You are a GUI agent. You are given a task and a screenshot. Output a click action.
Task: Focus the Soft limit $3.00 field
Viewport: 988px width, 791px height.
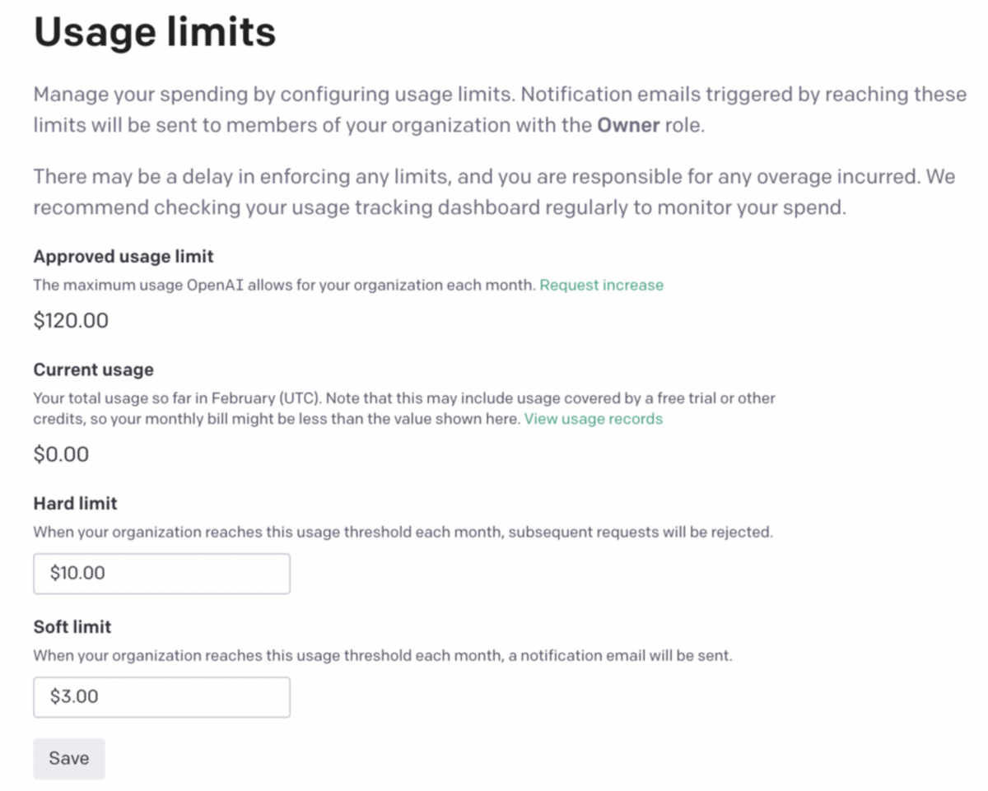[161, 697]
